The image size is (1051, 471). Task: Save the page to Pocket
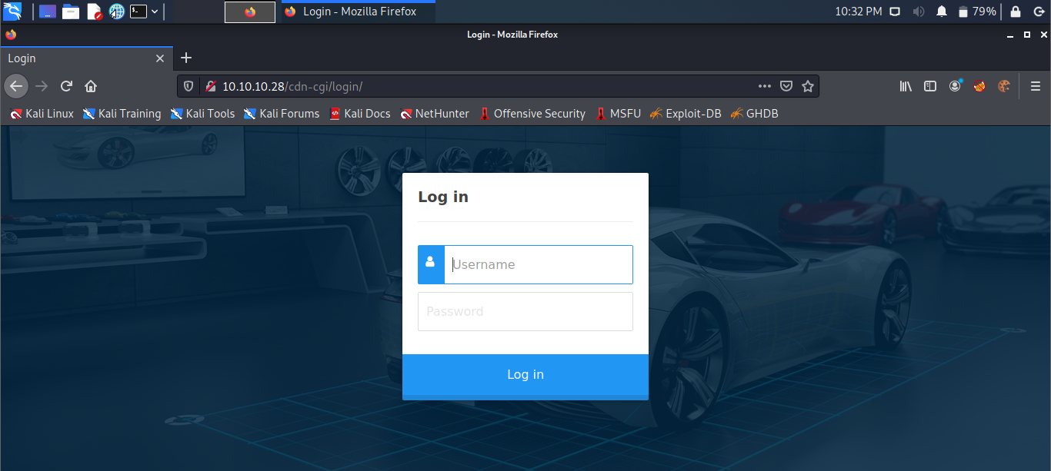click(x=786, y=86)
